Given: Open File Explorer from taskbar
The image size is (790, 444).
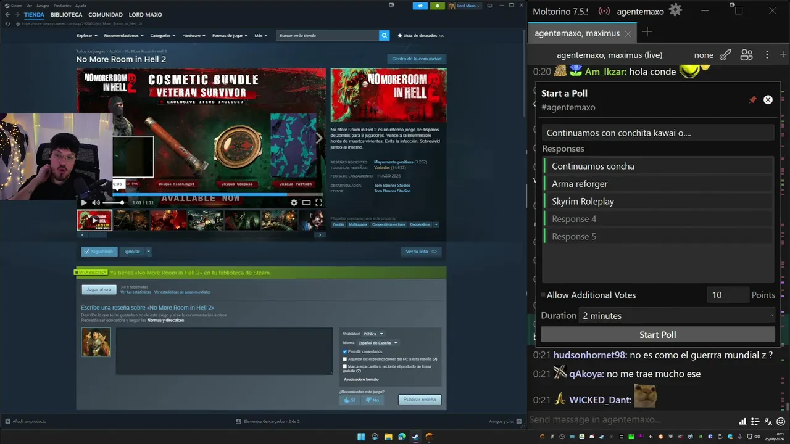Looking at the screenshot, I should point(388,437).
